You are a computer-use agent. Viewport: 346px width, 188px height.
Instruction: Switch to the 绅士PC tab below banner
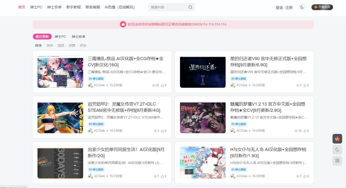[x=60, y=37]
